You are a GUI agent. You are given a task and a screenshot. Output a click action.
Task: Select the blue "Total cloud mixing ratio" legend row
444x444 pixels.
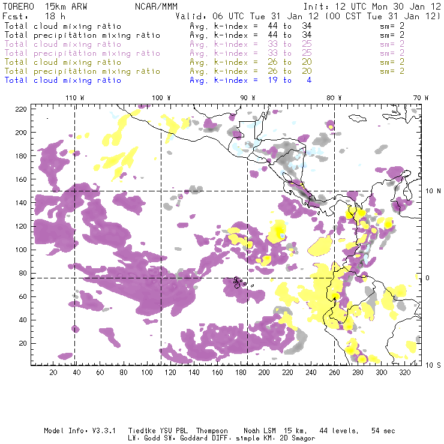pyautogui.click(x=63, y=80)
